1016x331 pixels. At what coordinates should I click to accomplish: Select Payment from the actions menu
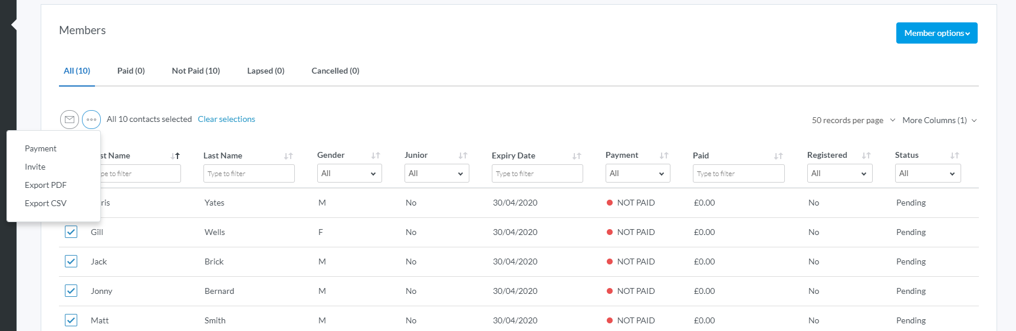click(x=41, y=148)
